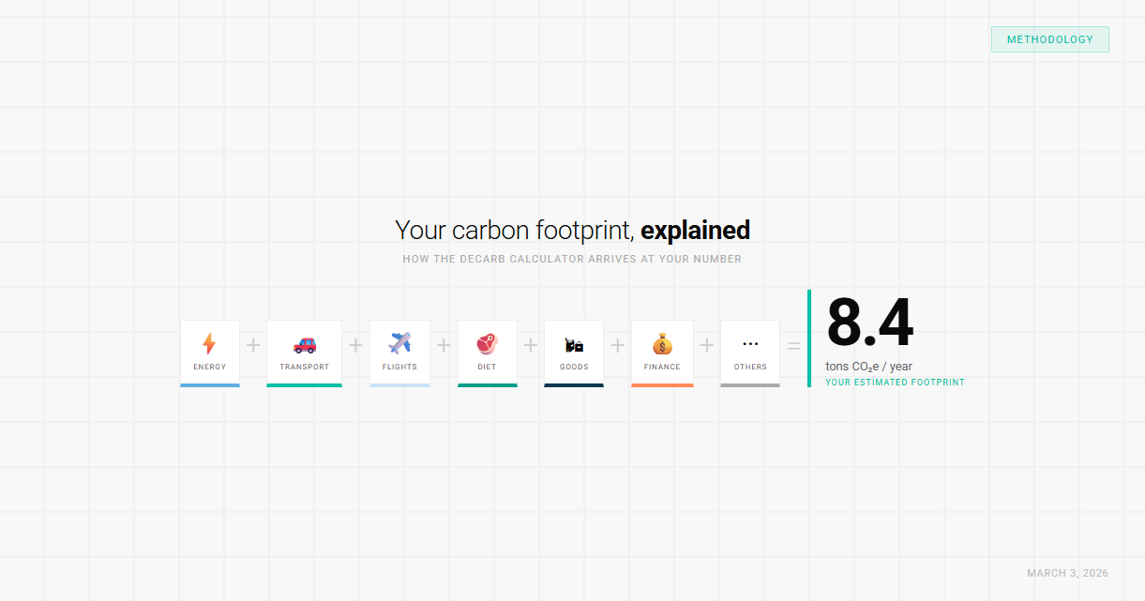Select the Finance category card
The height and width of the screenshot is (601, 1145).
[x=662, y=353]
